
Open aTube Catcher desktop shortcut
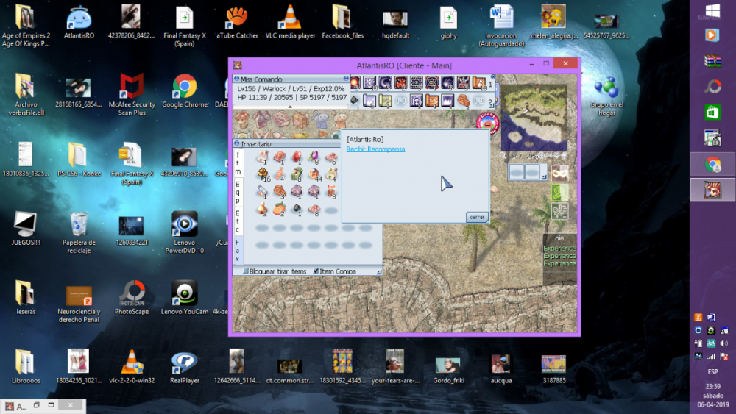point(237,22)
